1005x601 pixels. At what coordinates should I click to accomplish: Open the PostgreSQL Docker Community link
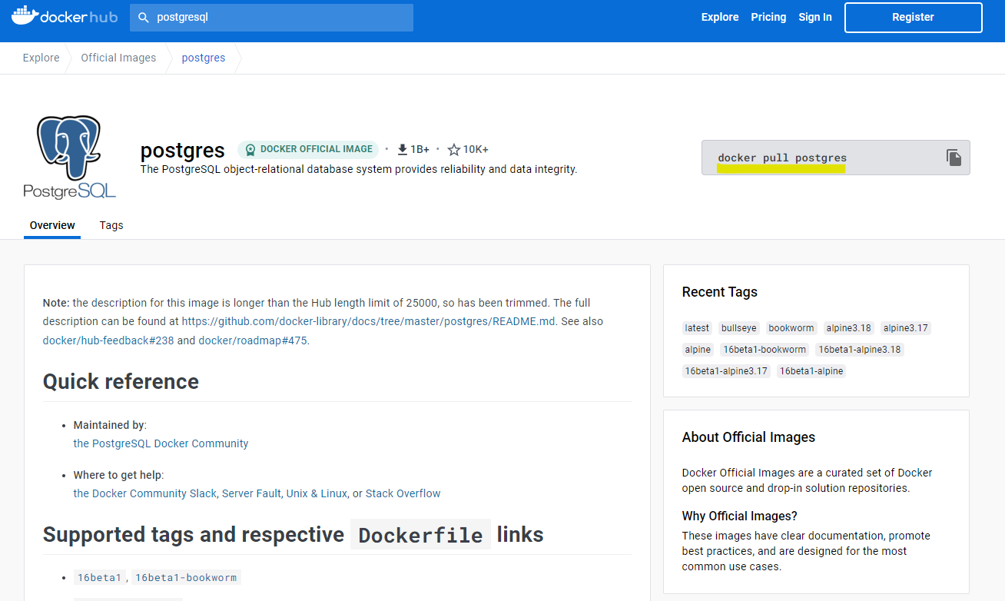pyautogui.click(x=161, y=443)
